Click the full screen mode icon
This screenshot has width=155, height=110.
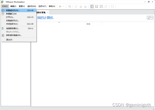tap(101, 6)
